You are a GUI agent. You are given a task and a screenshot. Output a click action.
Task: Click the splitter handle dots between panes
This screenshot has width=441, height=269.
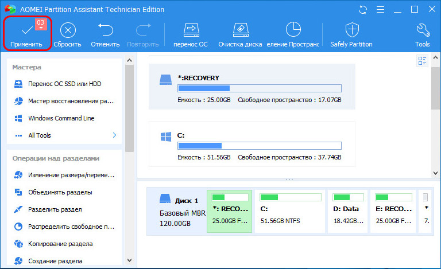point(289,180)
